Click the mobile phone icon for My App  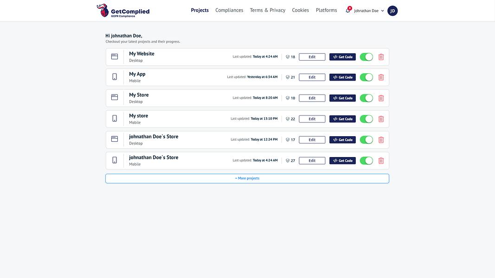tap(115, 77)
